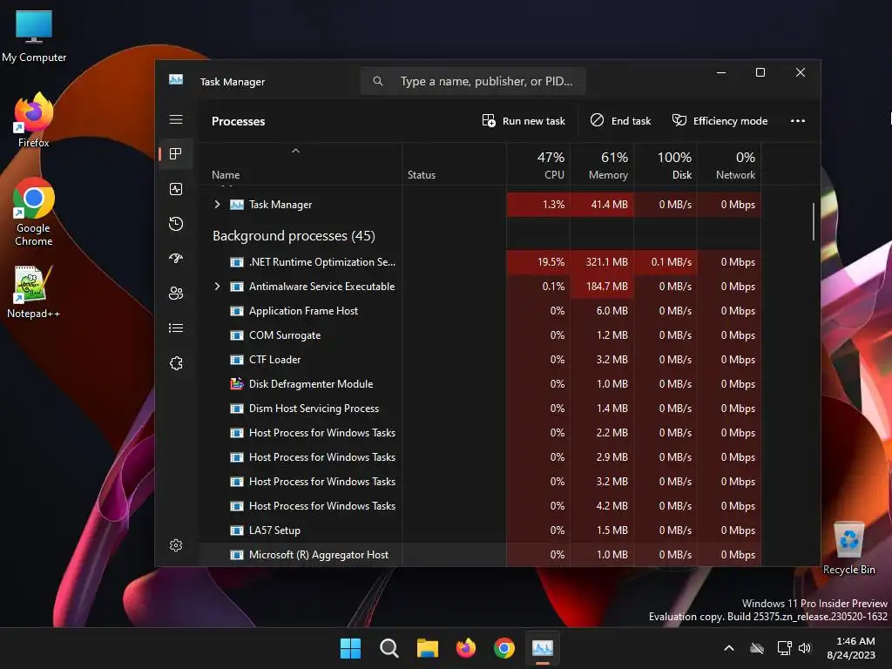Sort by the Name column header

point(300,165)
